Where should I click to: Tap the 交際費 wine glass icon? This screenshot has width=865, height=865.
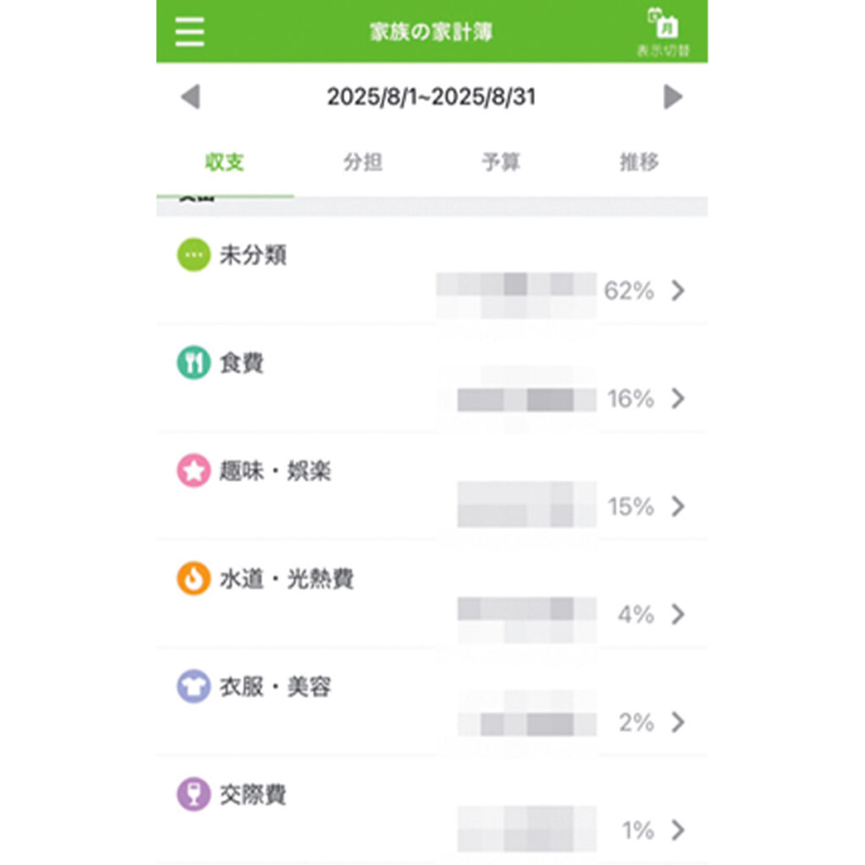pos(193,795)
